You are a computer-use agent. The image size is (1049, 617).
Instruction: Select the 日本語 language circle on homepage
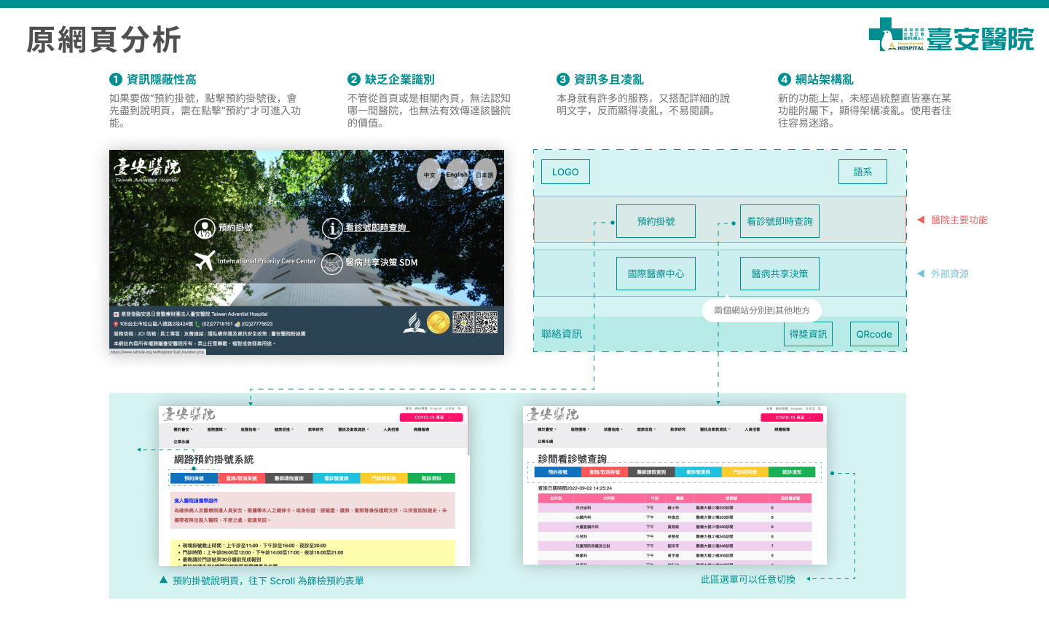(484, 175)
